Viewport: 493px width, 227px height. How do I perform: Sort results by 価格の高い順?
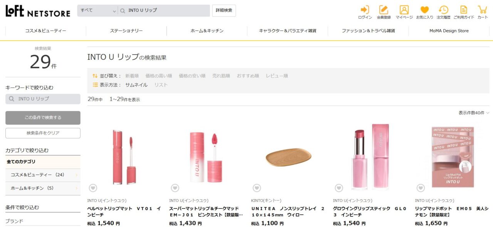tap(159, 76)
